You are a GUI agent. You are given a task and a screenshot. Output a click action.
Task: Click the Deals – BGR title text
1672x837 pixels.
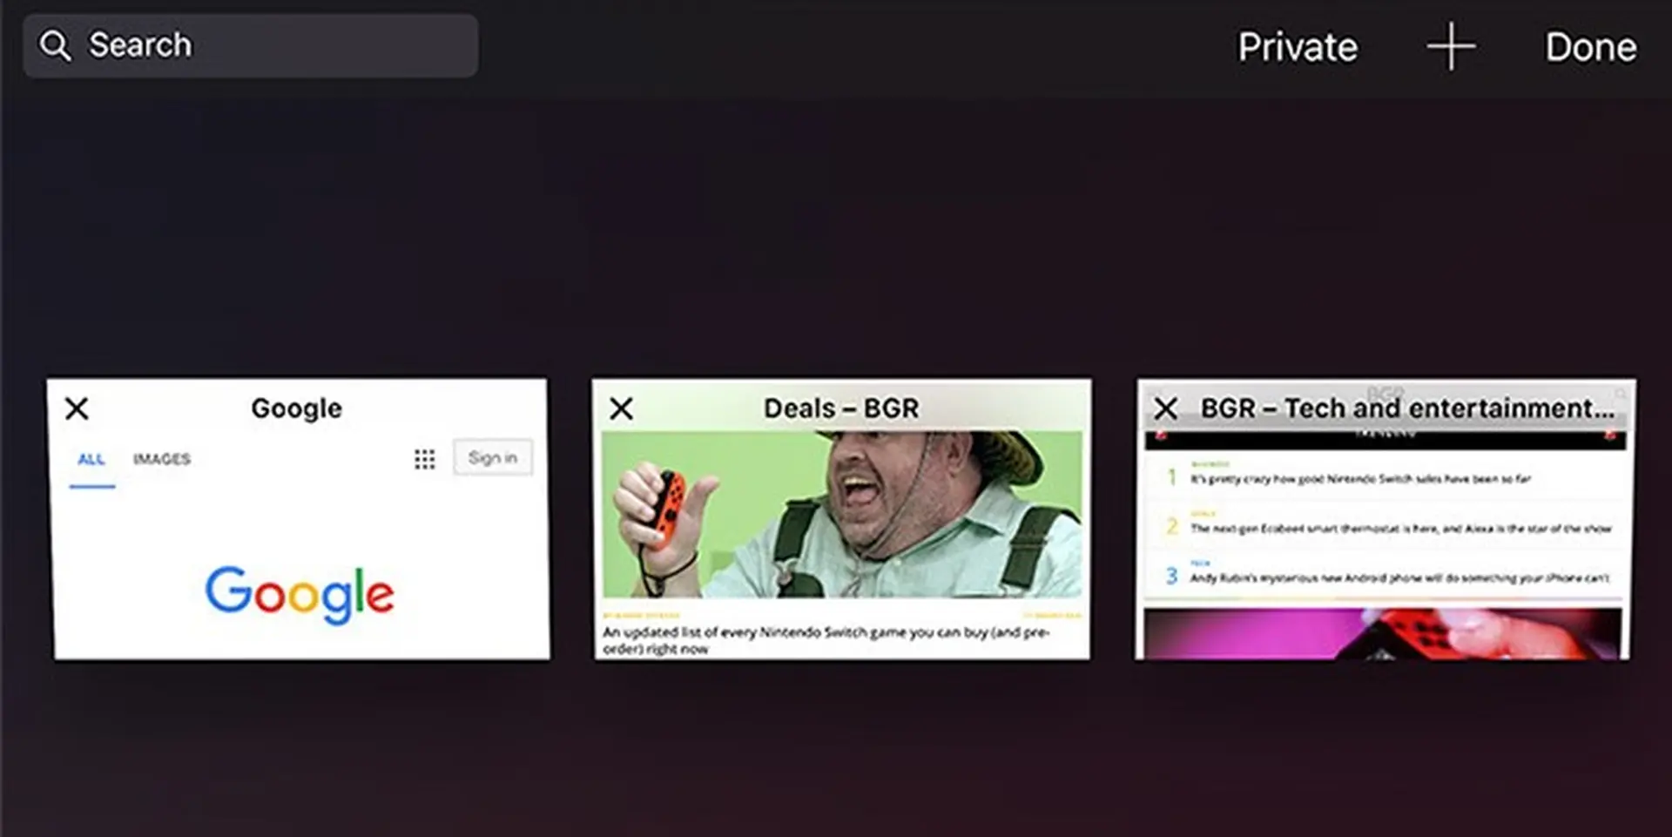tap(841, 408)
